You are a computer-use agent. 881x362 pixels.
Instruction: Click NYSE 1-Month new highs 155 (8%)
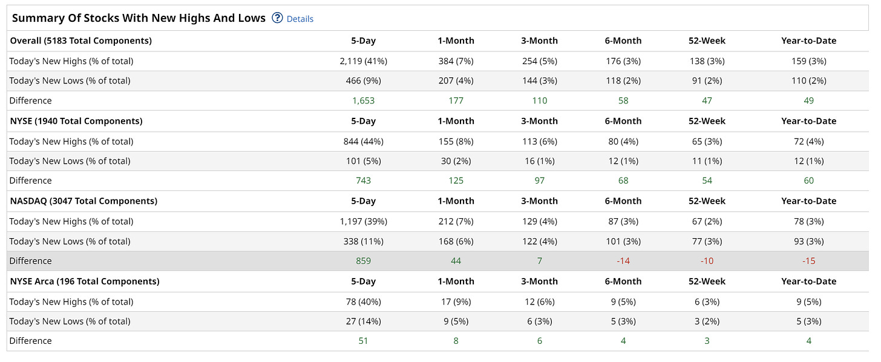pos(456,141)
